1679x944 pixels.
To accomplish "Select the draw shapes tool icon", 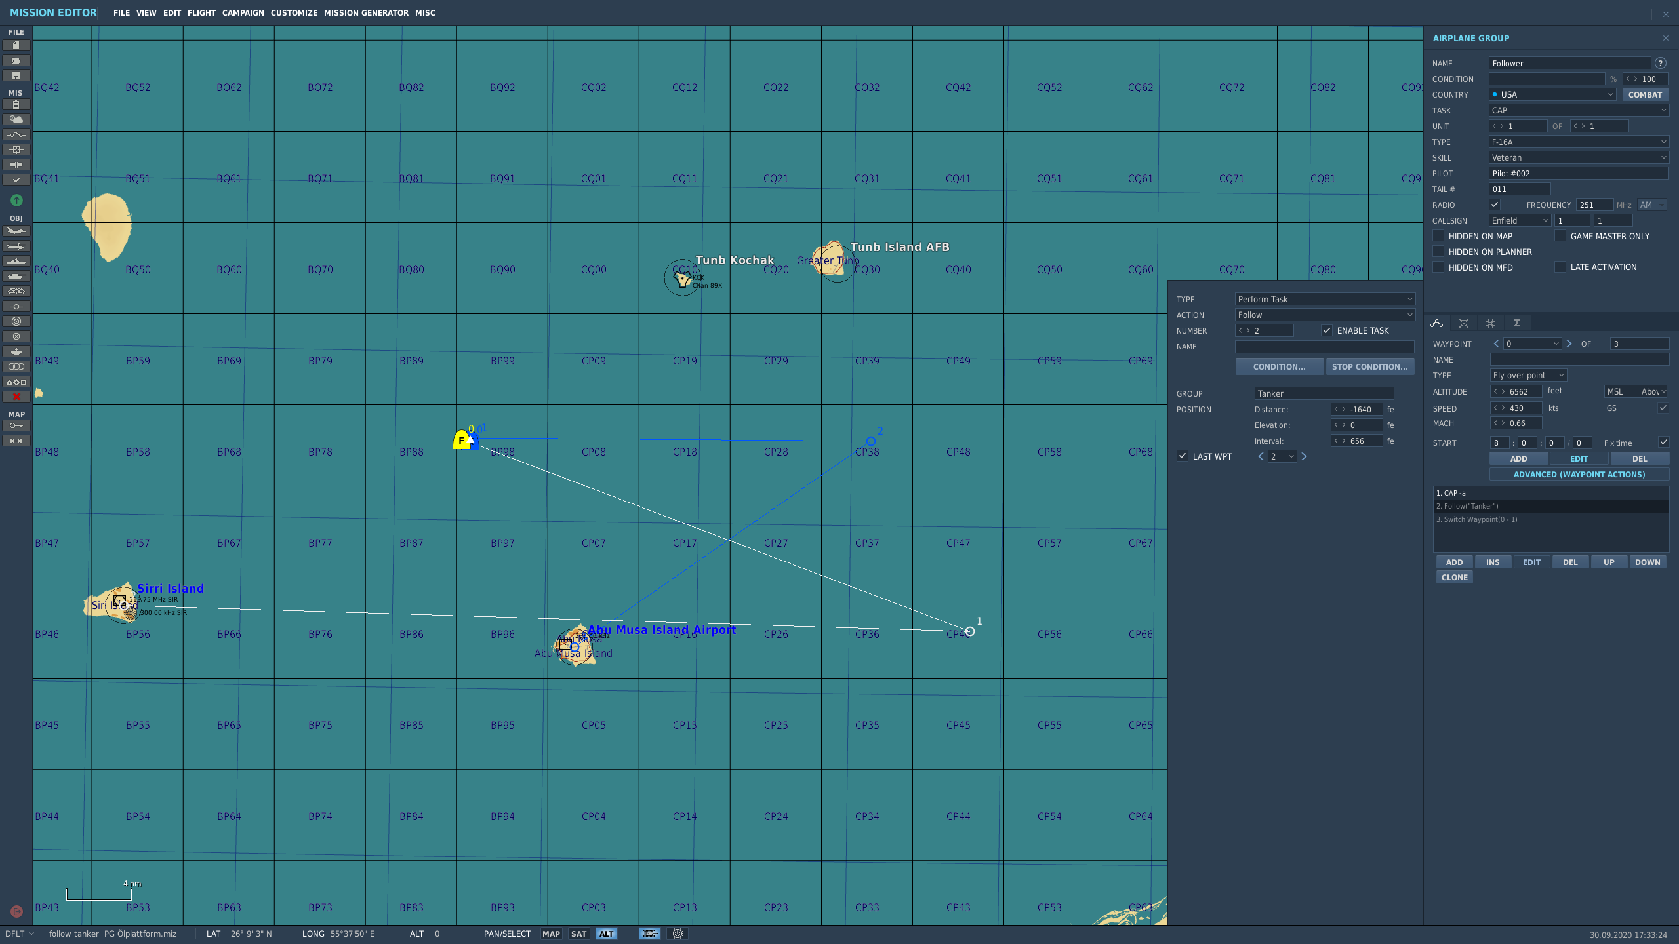I will click(x=16, y=382).
